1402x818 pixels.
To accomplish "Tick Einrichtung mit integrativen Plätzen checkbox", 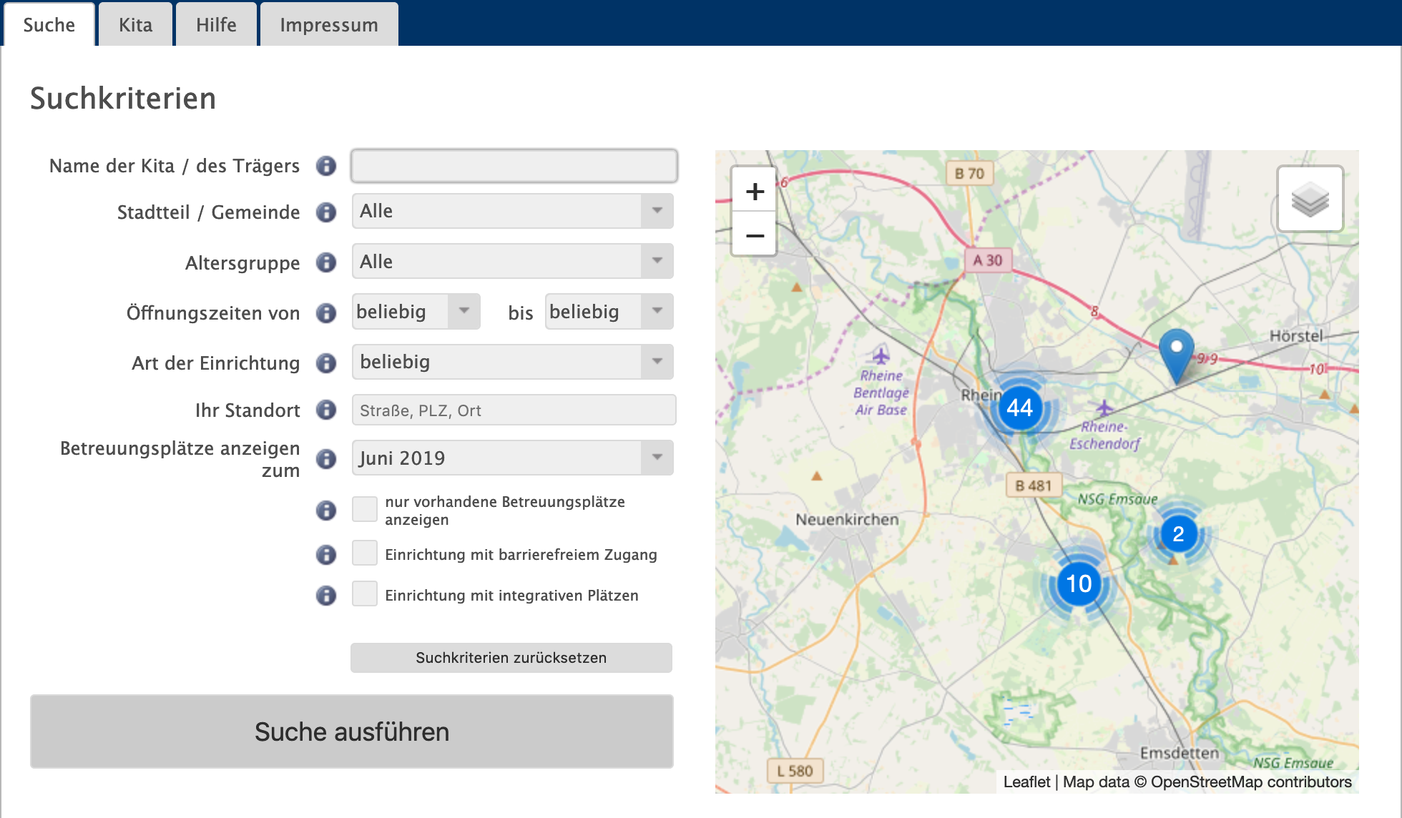I will coord(365,594).
